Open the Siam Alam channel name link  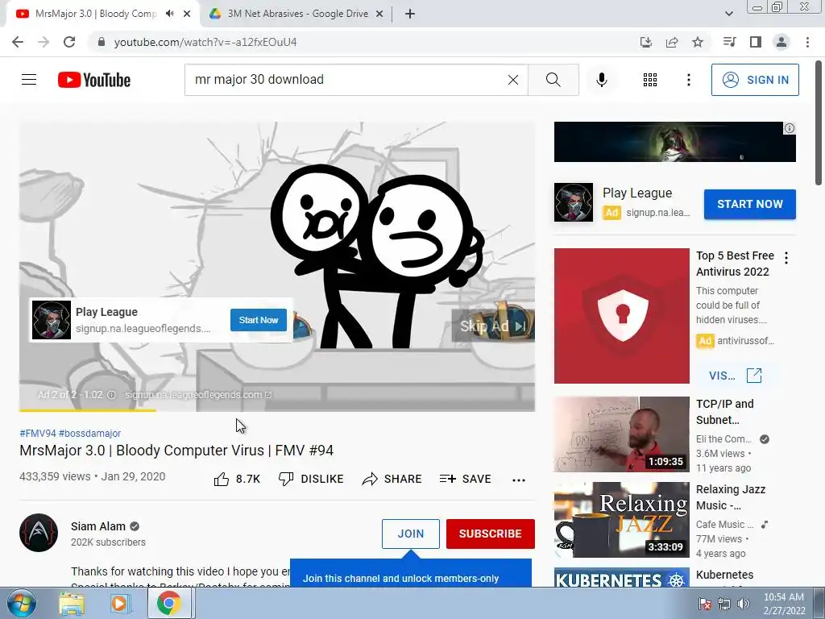[x=98, y=526]
